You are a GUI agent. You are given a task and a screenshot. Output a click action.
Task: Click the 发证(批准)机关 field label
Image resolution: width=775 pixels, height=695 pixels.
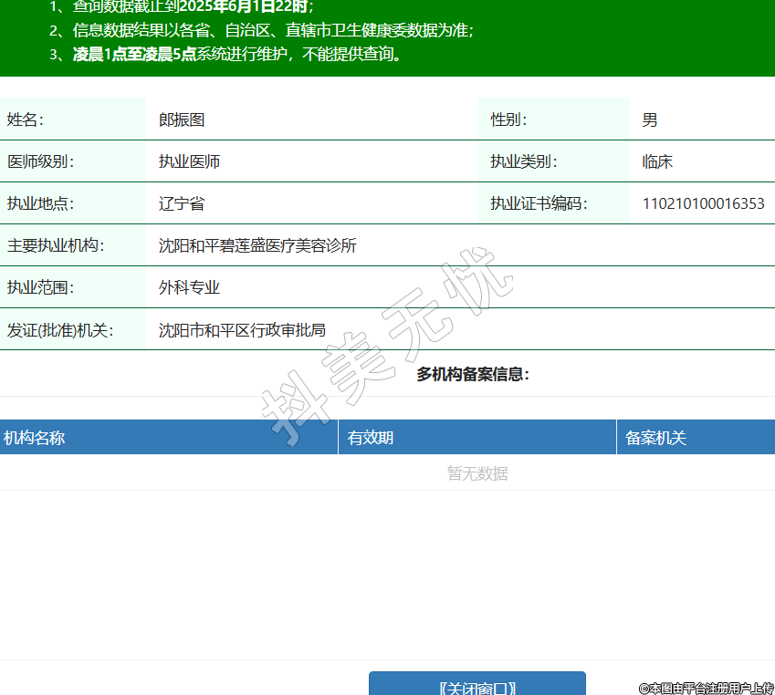coord(60,330)
